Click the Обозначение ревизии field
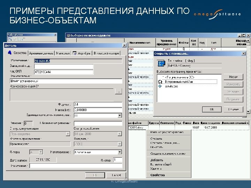This screenshot has width=251, height=188. pyautogui.click(x=98, y=123)
